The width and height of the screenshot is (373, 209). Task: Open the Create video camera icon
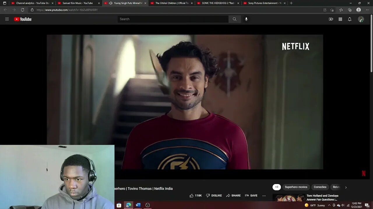331,19
